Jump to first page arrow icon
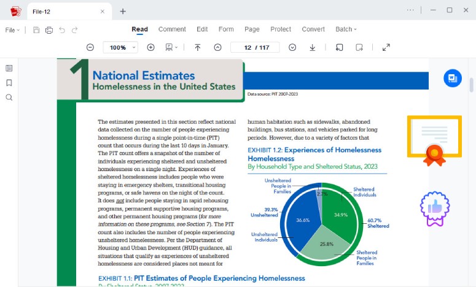The height and width of the screenshot is (287, 476). [198, 47]
